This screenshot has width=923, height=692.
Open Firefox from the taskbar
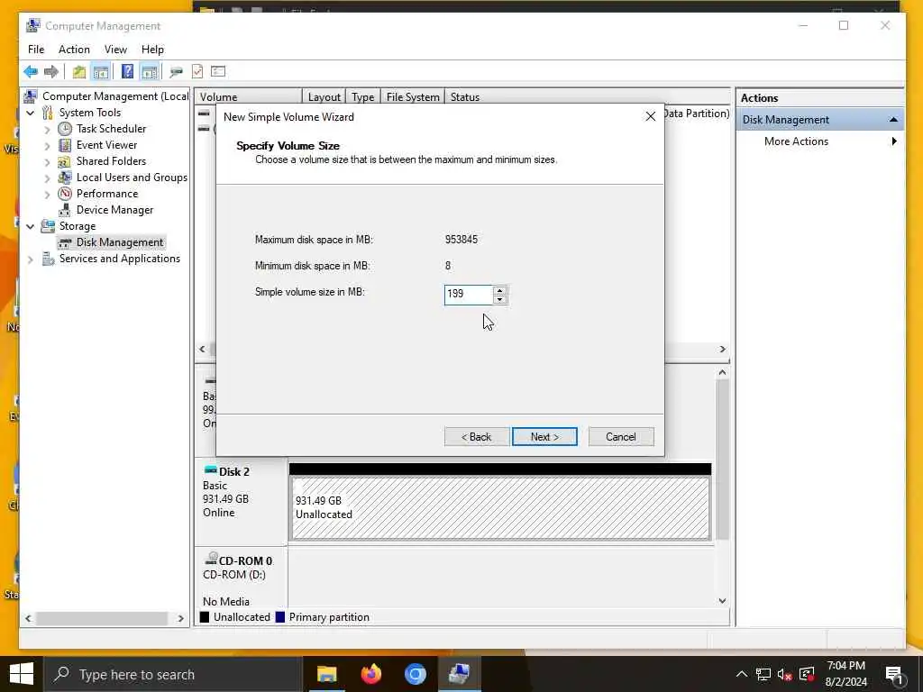tap(370, 674)
